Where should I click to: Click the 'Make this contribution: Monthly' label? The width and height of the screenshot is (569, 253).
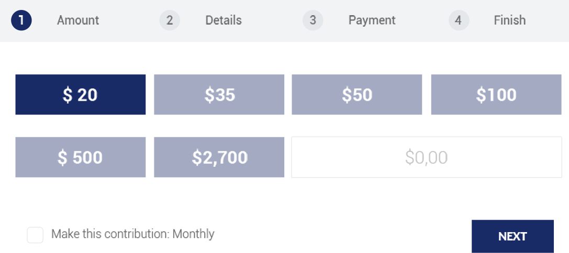pyautogui.click(x=133, y=234)
